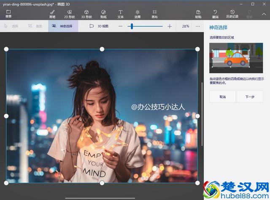Toggle 3D 视图 view mode
The height and width of the screenshot is (200, 270).
tap(99, 26)
